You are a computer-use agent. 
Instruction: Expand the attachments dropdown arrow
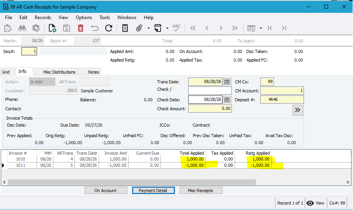click(x=148, y=28)
